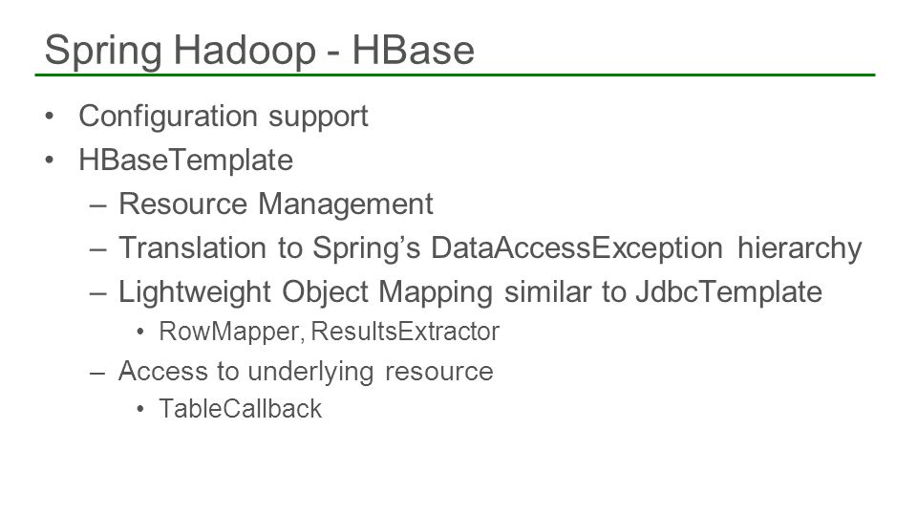The width and height of the screenshot is (917, 516).
Task: Click the word hierarchy at line end
Action: tap(800, 248)
